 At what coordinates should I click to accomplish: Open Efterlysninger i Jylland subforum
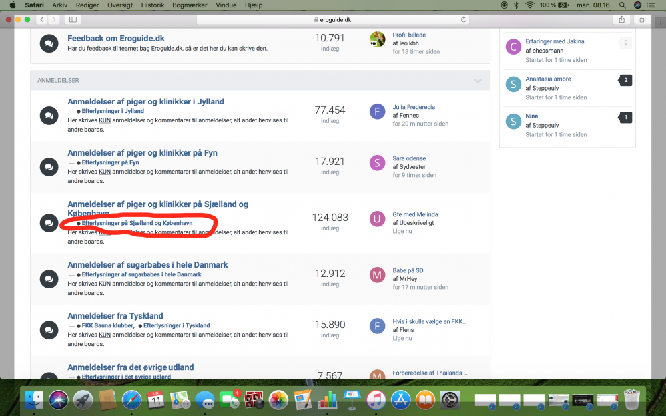click(x=113, y=111)
